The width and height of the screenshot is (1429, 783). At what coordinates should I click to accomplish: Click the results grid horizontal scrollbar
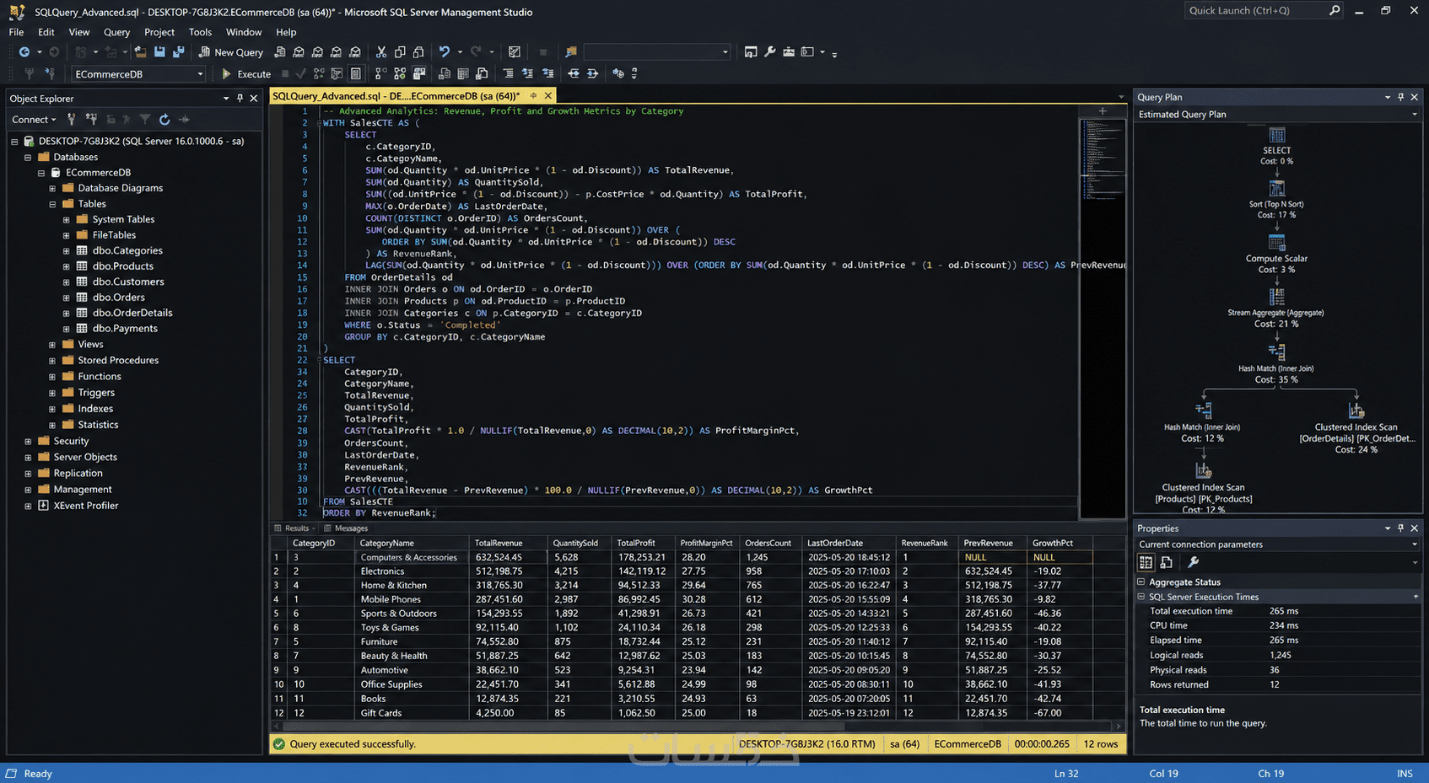tap(564, 726)
